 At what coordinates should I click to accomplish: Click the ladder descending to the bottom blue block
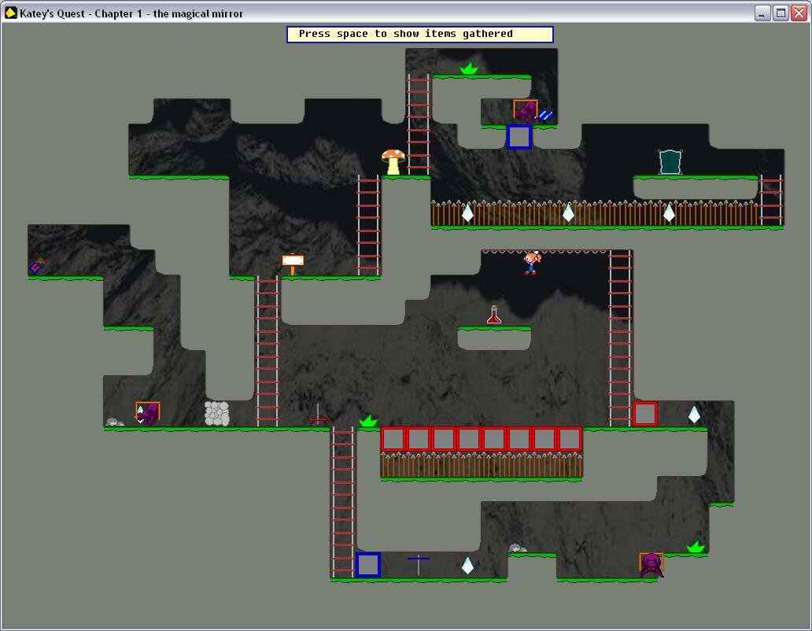pyautogui.click(x=343, y=502)
